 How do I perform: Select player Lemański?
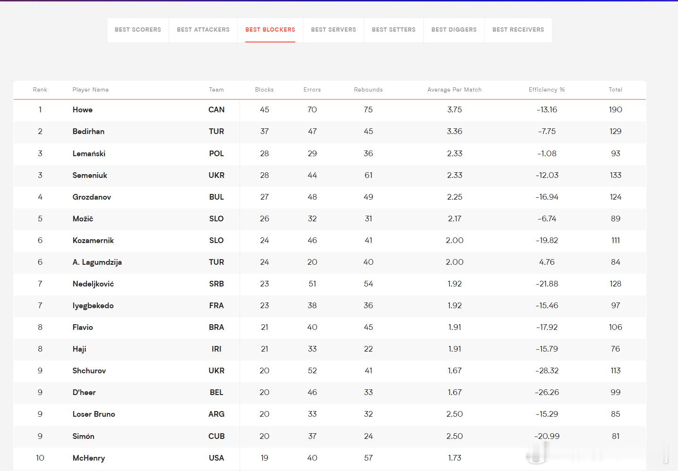(89, 153)
